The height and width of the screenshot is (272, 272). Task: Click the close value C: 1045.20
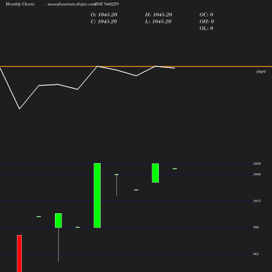[104, 22]
